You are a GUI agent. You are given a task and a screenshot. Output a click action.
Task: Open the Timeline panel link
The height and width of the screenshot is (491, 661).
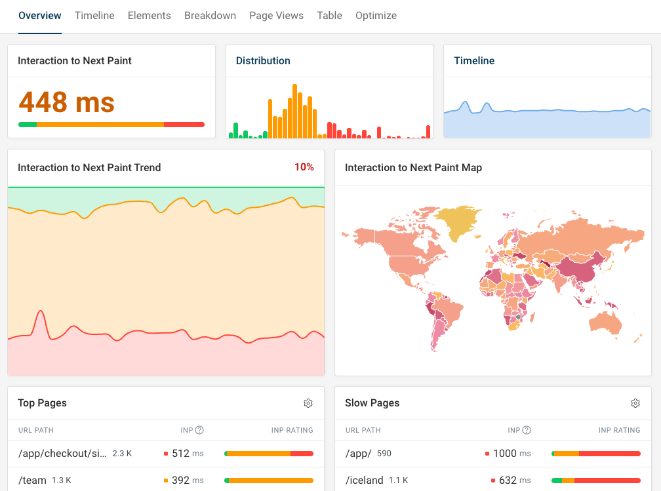pos(473,60)
